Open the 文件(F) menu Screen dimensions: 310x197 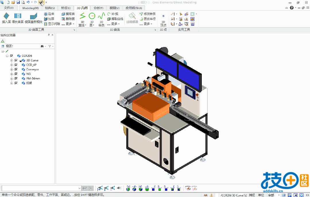9,8
